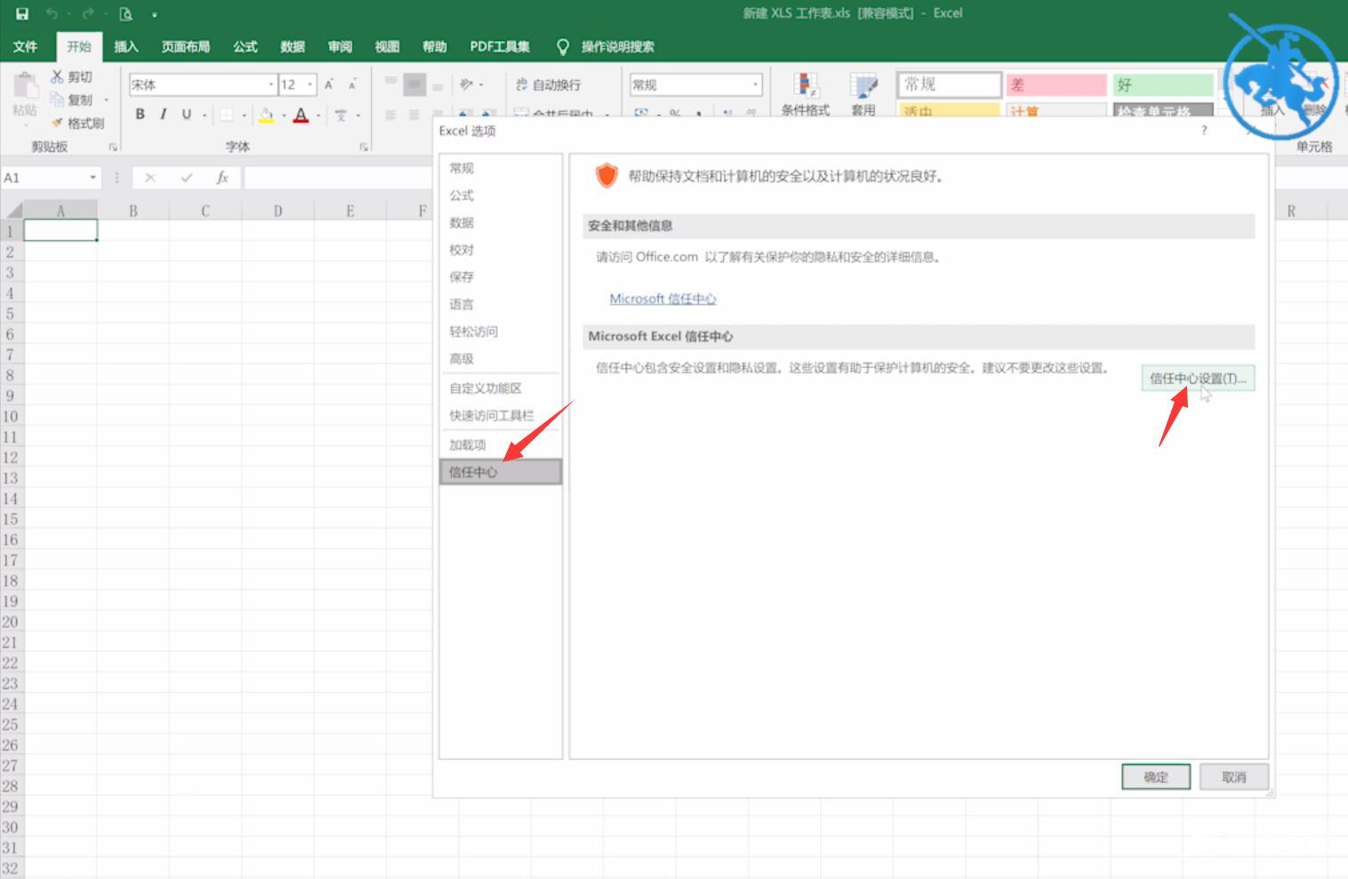Click the 确定 OK button
1348x879 pixels.
click(x=1156, y=777)
